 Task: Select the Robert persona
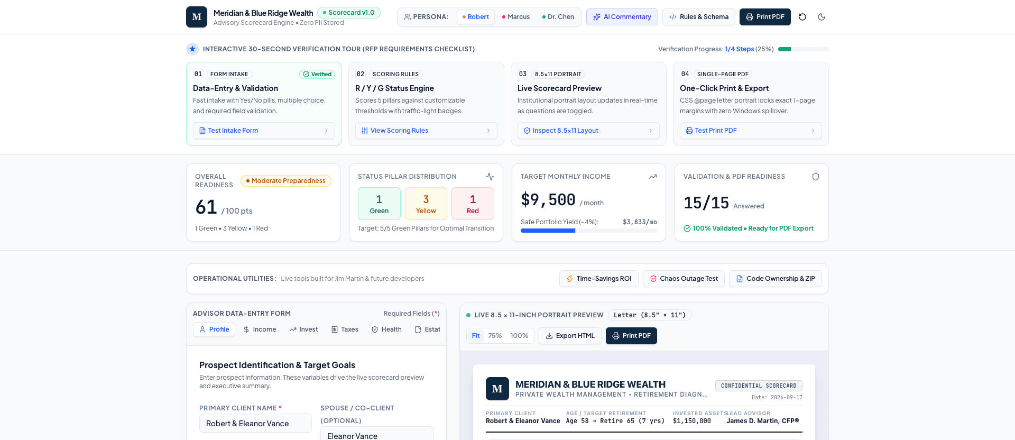(476, 17)
